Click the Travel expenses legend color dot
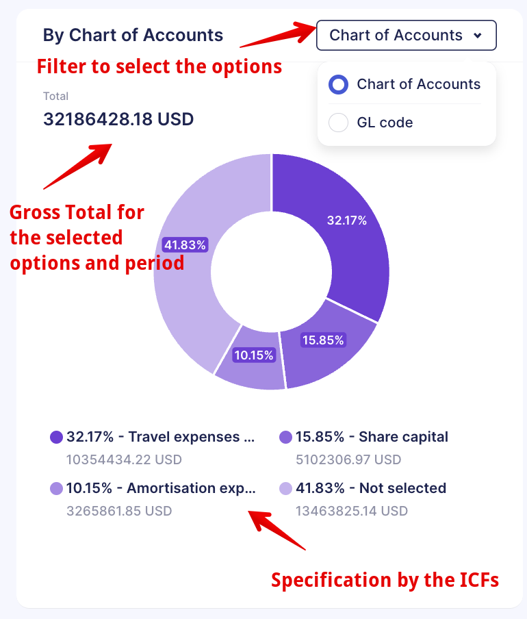This screenshot has height=619, width=527. pyautogui.click(x=56, y=437)
